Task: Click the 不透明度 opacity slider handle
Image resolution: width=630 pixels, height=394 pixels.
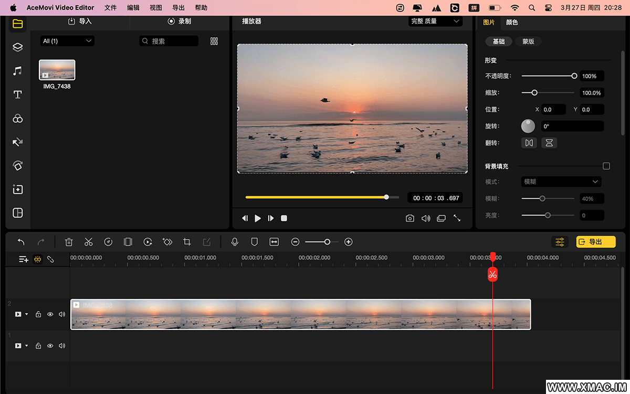Action: click(574, 76)
